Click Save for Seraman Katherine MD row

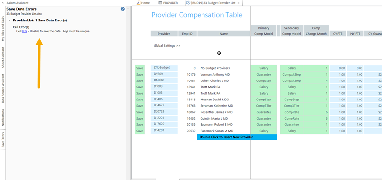[x=139, y=106]
